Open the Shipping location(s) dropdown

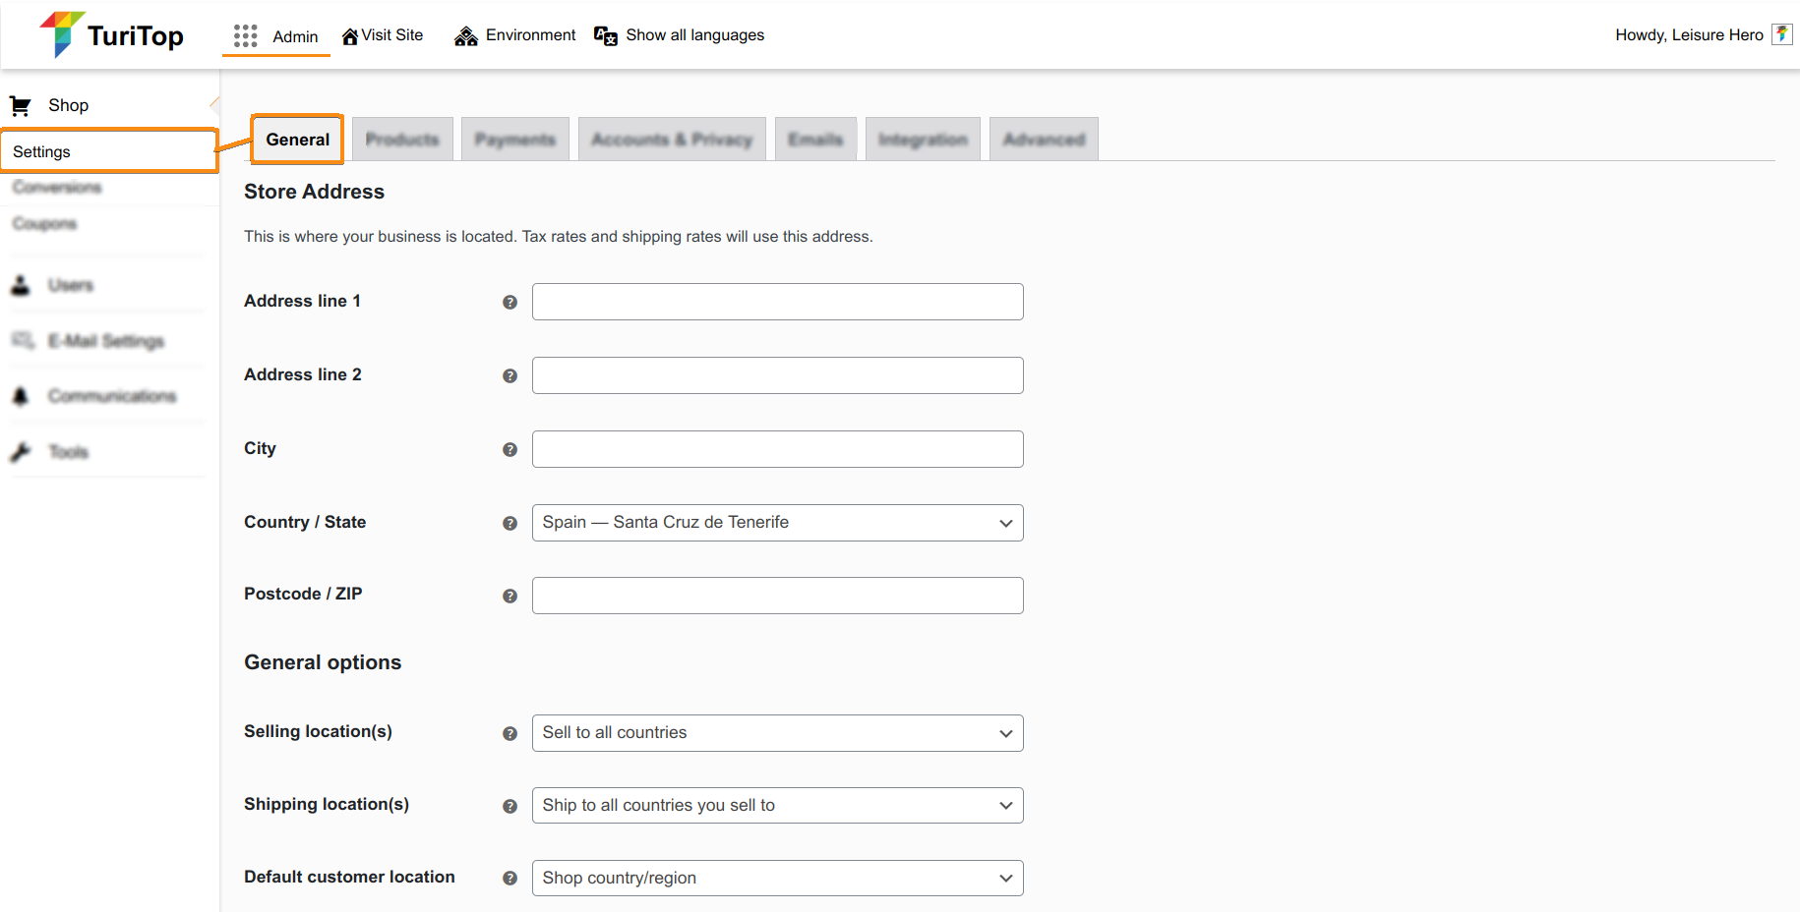[777, 806]
